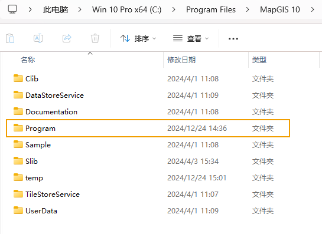Click the computer monitor icon in the address bar

click(x=12, y=9)
